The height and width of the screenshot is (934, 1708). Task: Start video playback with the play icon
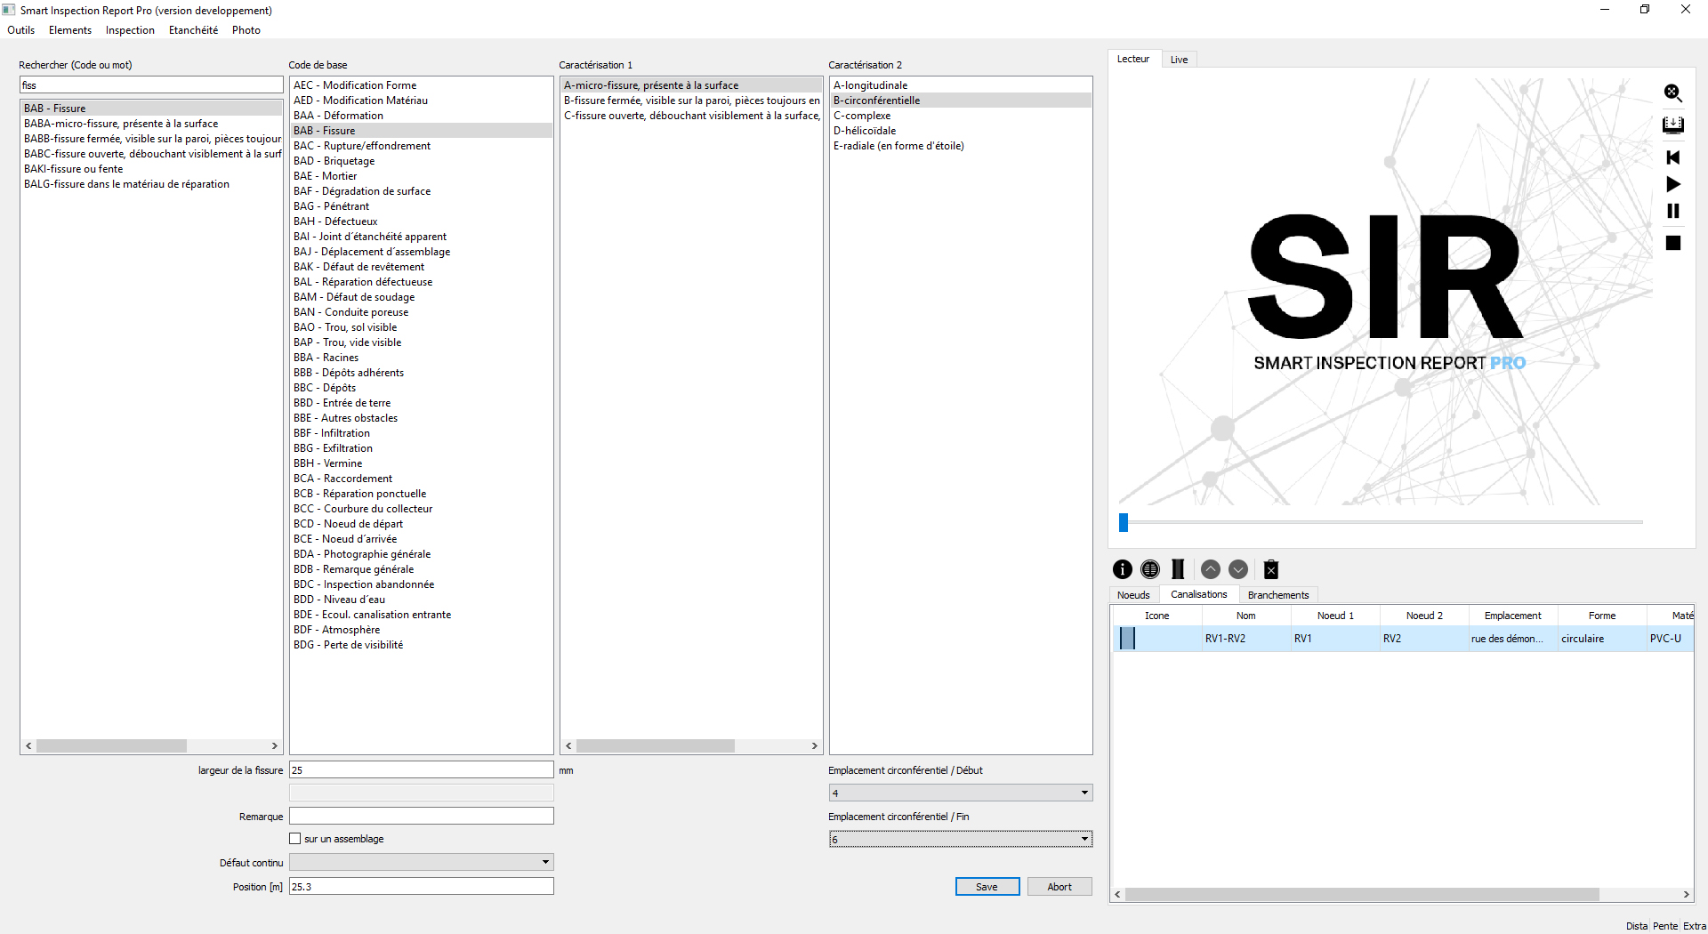pos(1672,184)
